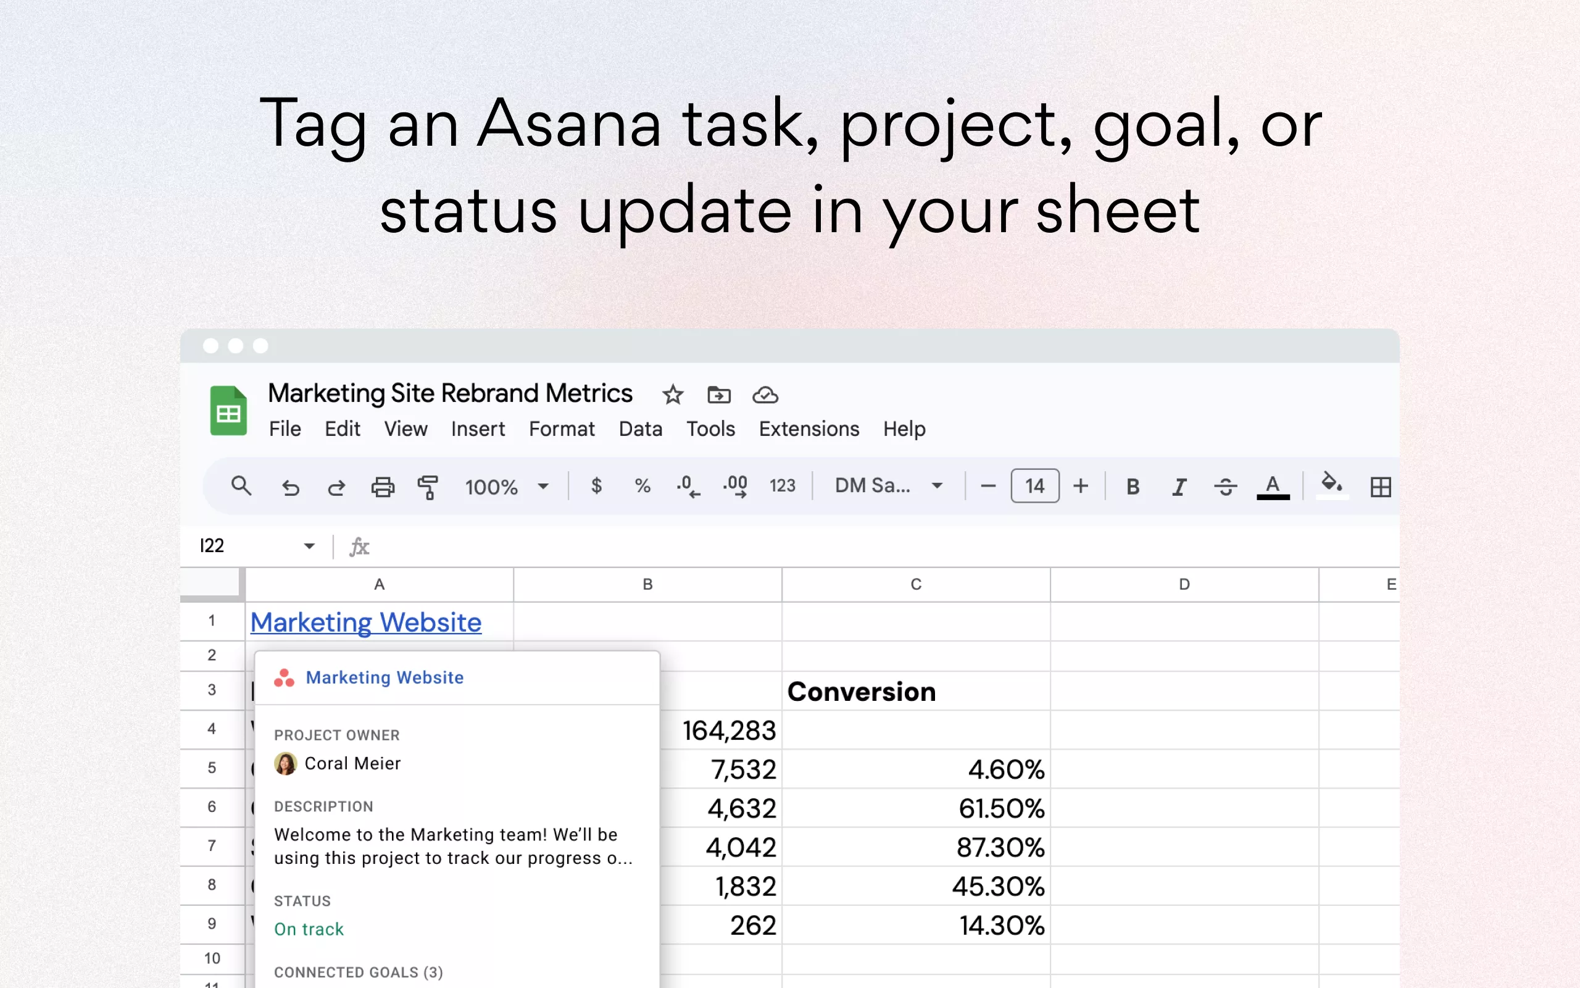Expand the name box dropdown arrow
This screenshot has height=988, width=1580.
pos(309,546)
